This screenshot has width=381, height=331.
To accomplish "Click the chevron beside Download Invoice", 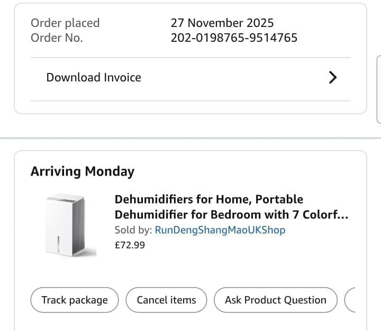I will pyautogui.click(x=332, y=78).
